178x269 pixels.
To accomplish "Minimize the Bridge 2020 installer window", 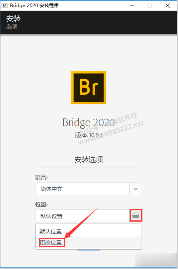I will pyautogui.click(x=132, y=6).
